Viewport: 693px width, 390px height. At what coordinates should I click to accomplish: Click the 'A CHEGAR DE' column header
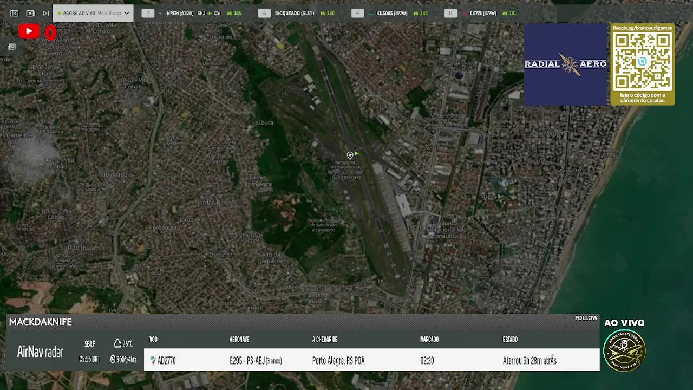pos(325,340)
